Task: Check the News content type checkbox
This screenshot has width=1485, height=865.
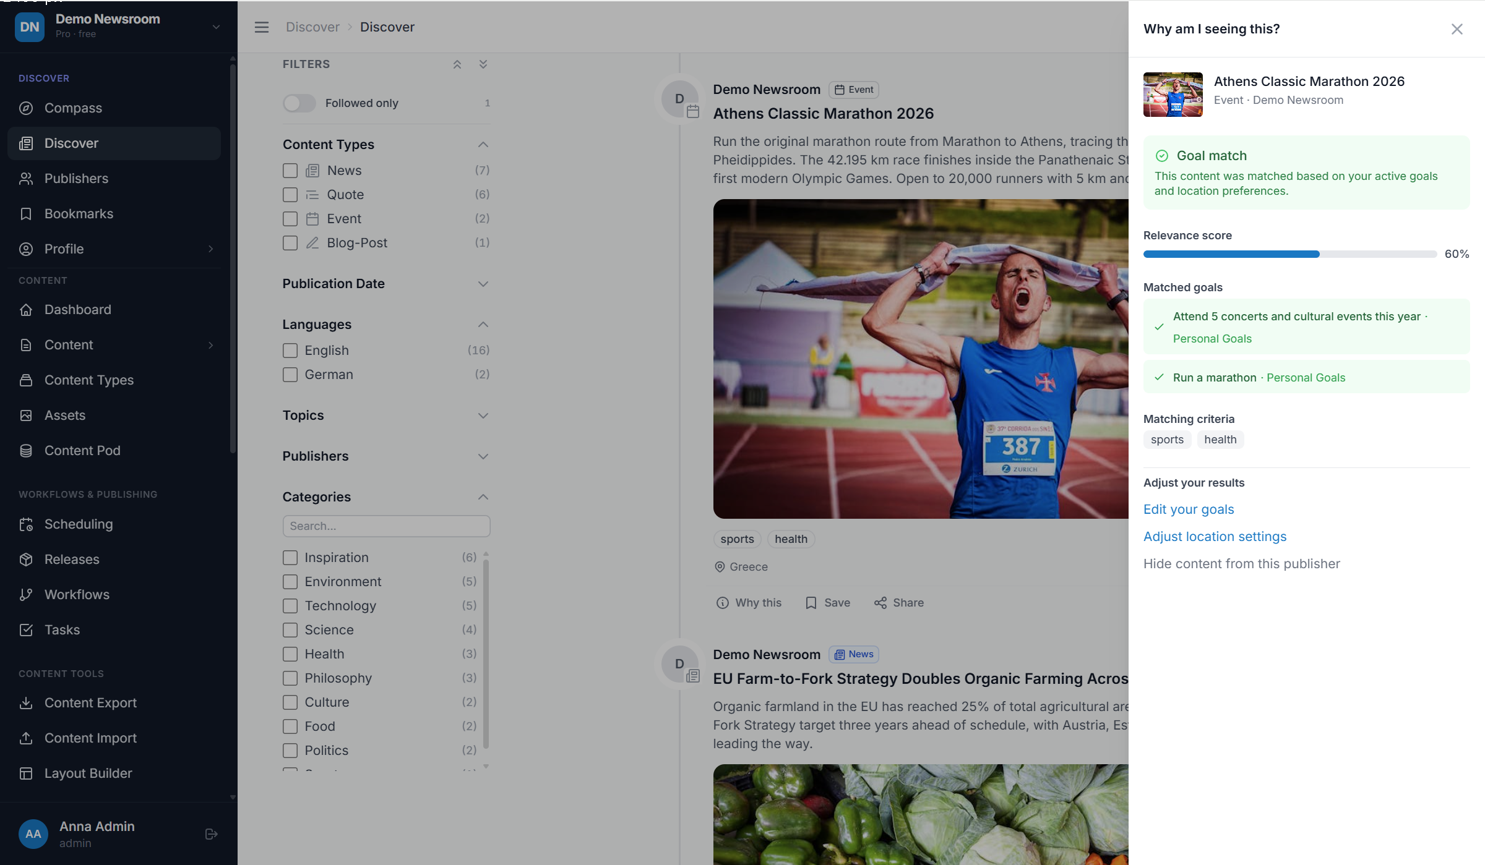Action: pos(290,171)
